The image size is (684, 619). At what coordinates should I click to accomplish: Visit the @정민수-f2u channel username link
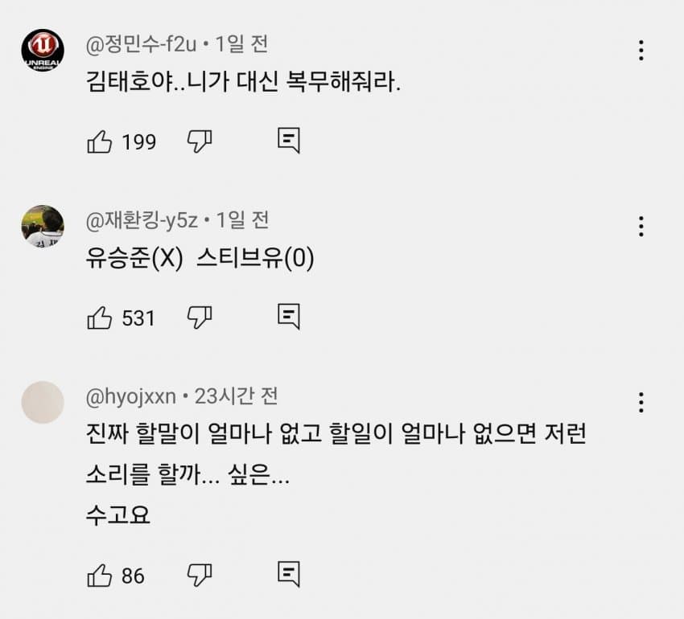pyautogui.click(x=141, y=44)
